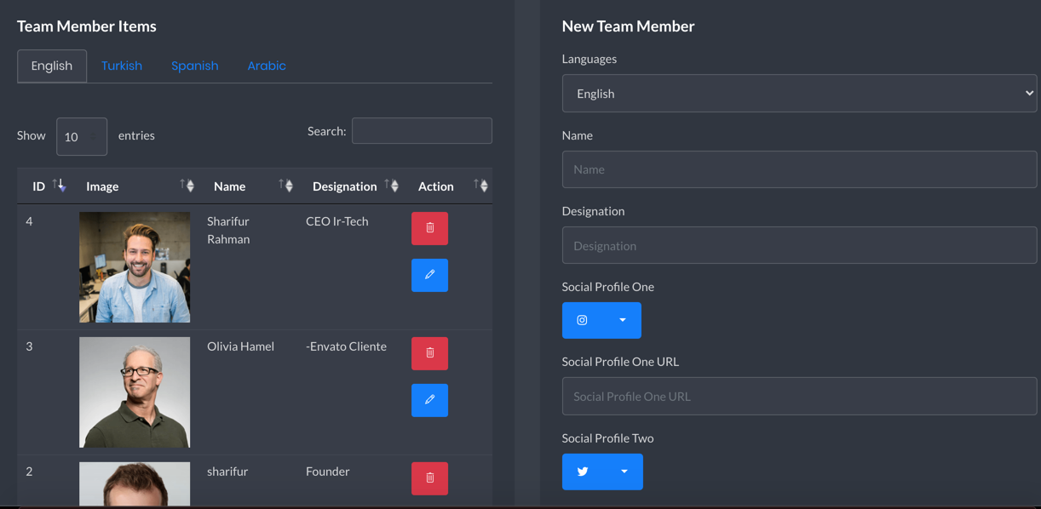Open the Languages dropdown set to English
Screen dimensions: 1041x509
799,94
